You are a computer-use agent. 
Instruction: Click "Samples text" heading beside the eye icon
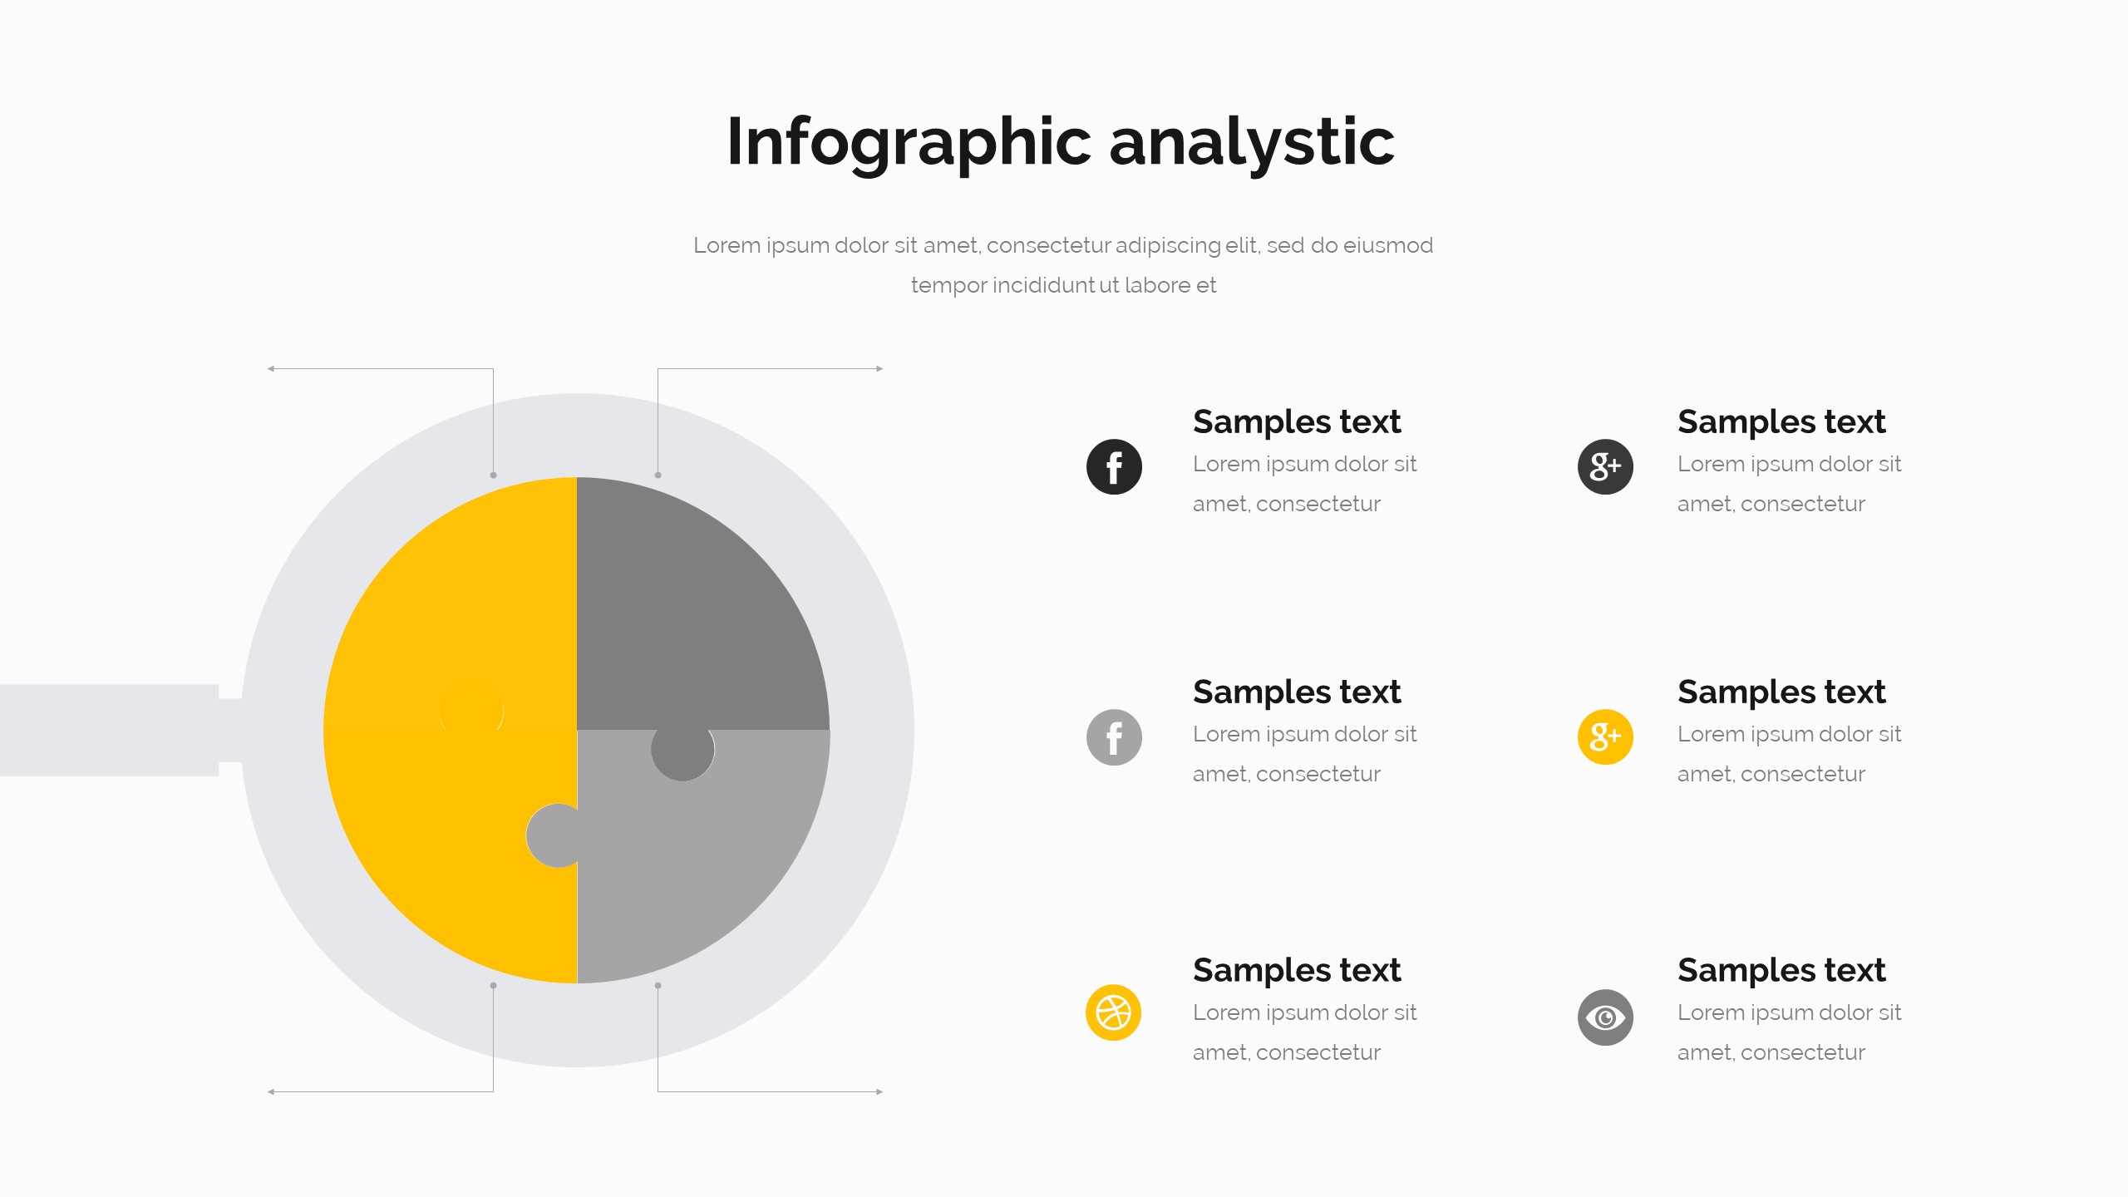[1781, 970]
